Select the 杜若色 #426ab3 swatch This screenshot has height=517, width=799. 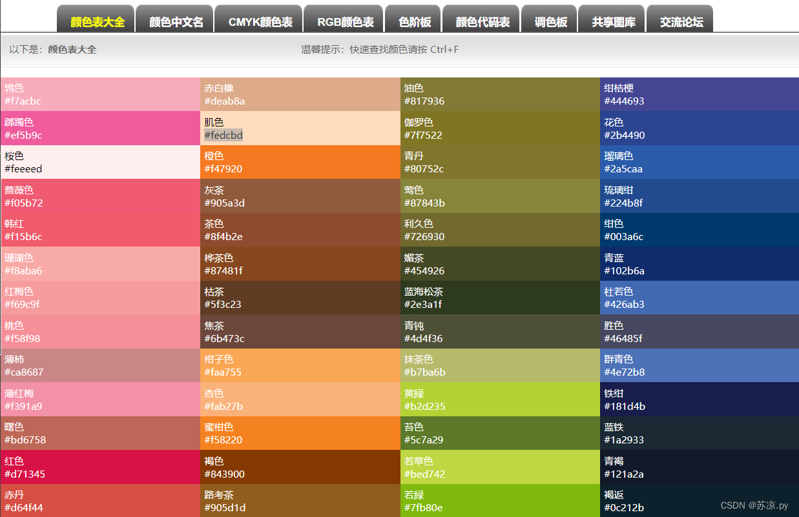(700, 298)
